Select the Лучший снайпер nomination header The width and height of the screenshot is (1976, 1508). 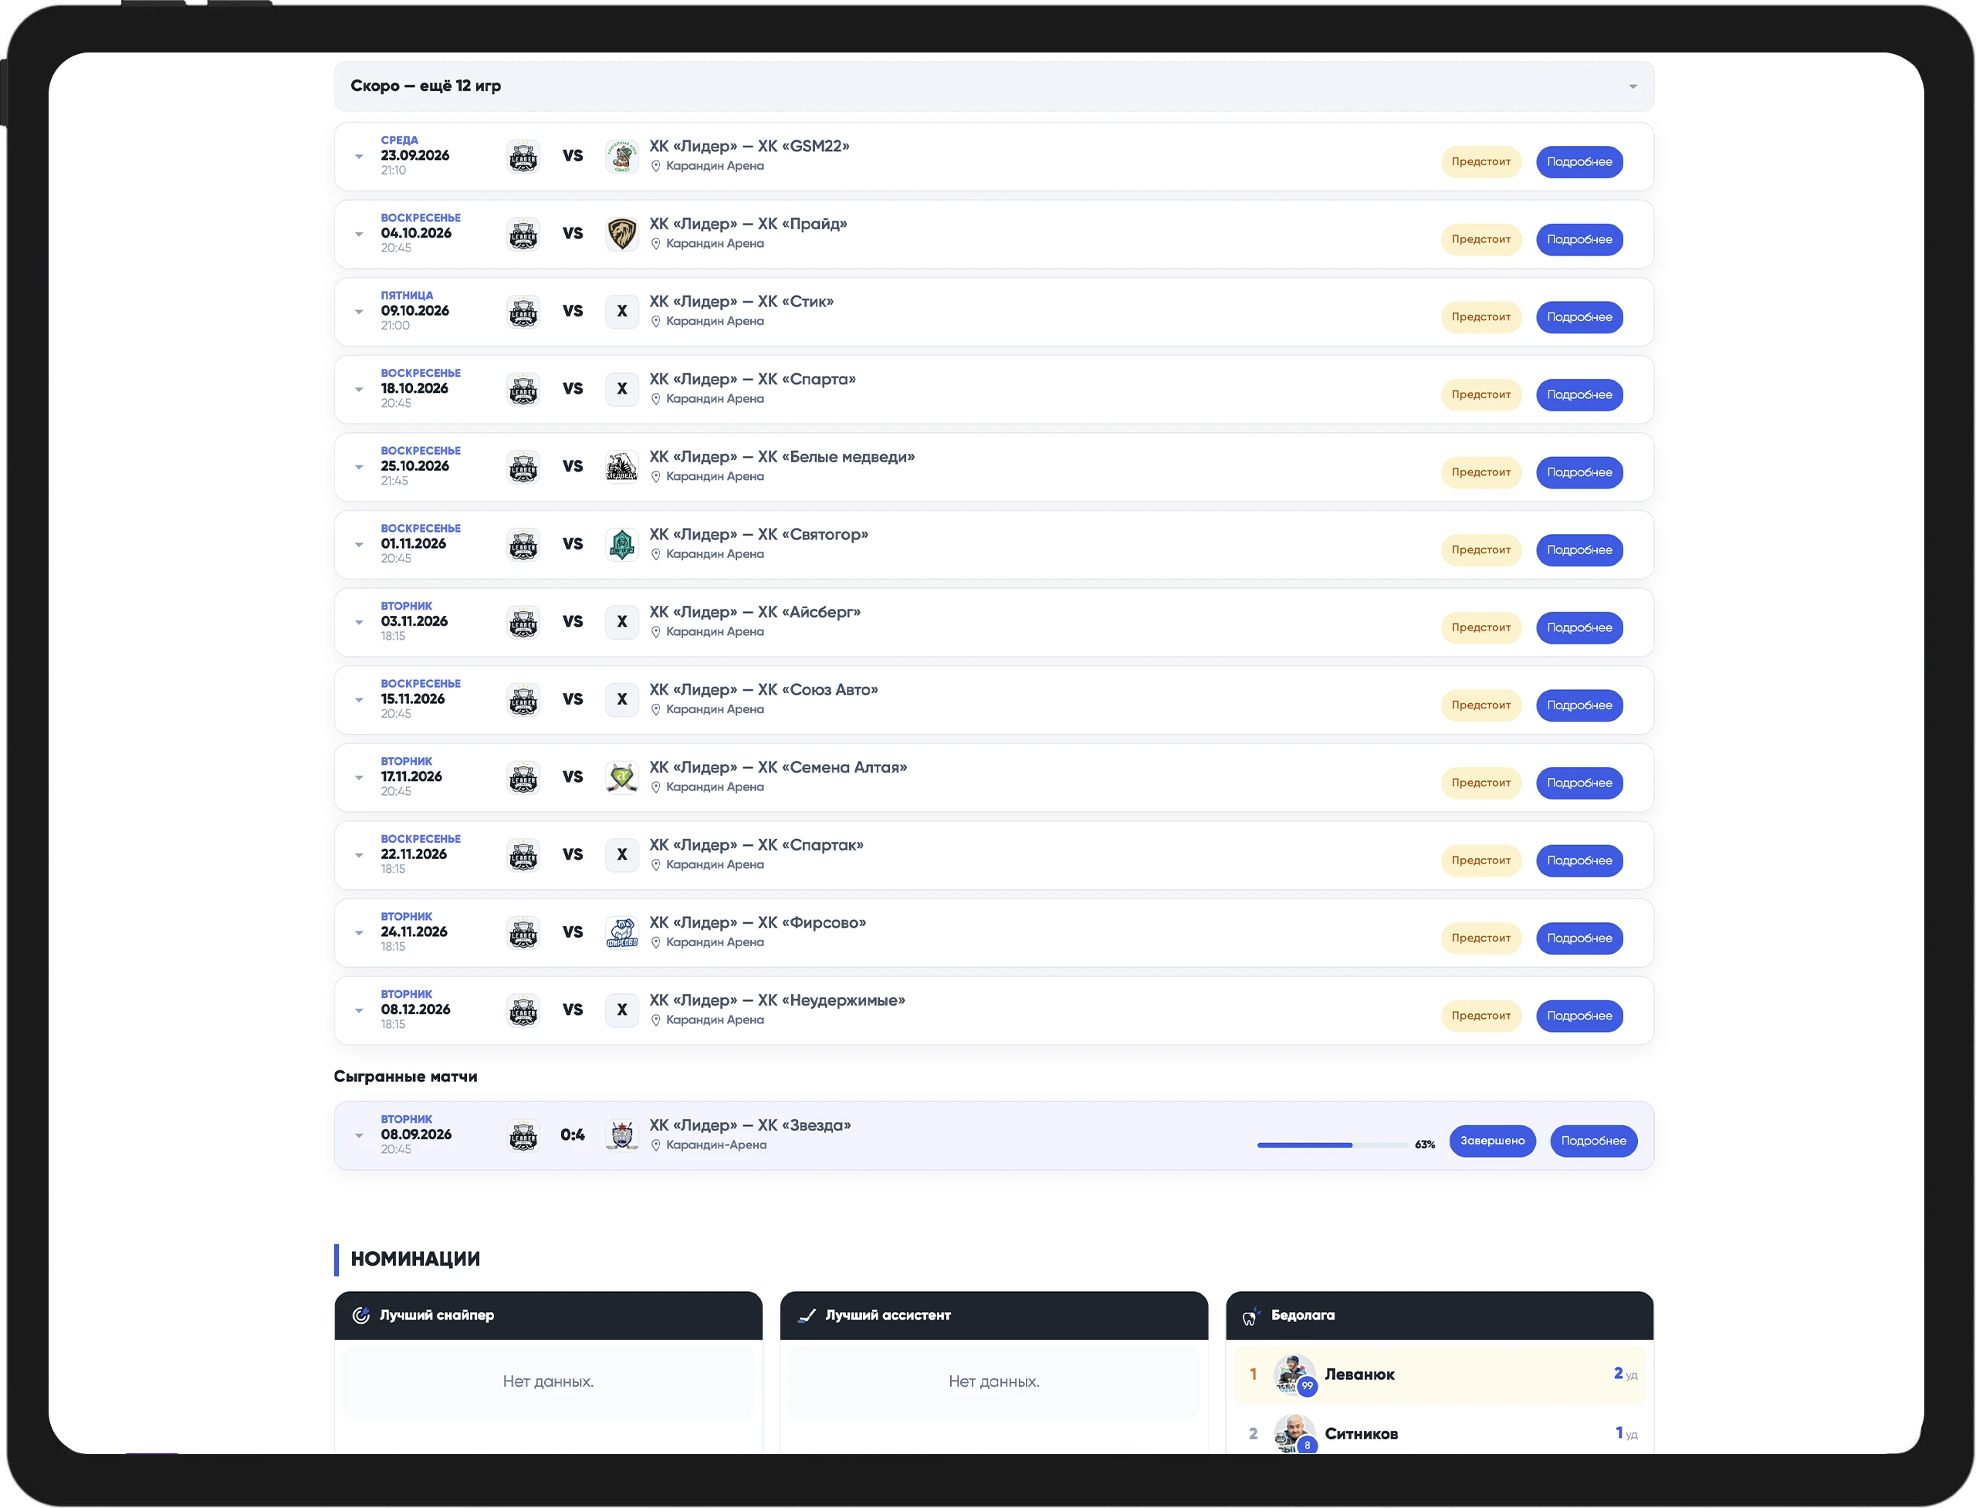tap(549, 1316)
